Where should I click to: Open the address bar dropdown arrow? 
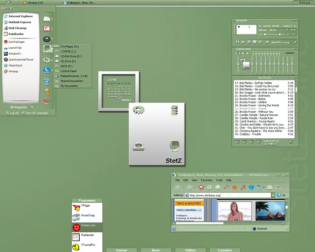point(273,195)
